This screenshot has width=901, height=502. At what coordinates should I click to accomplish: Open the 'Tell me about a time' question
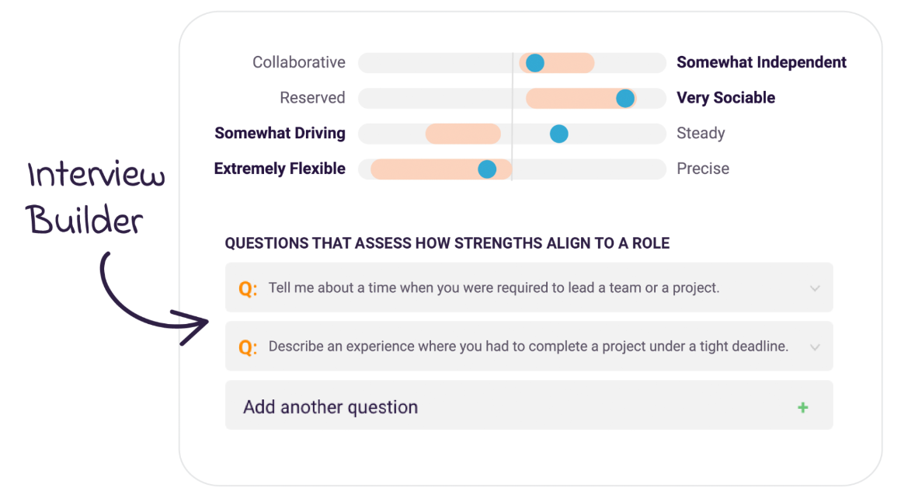(493, 288)
